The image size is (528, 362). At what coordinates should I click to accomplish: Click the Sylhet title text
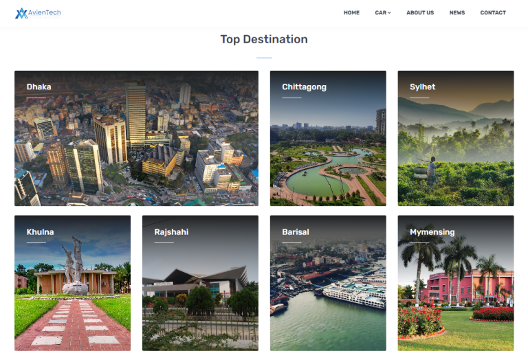click(422, 87)
